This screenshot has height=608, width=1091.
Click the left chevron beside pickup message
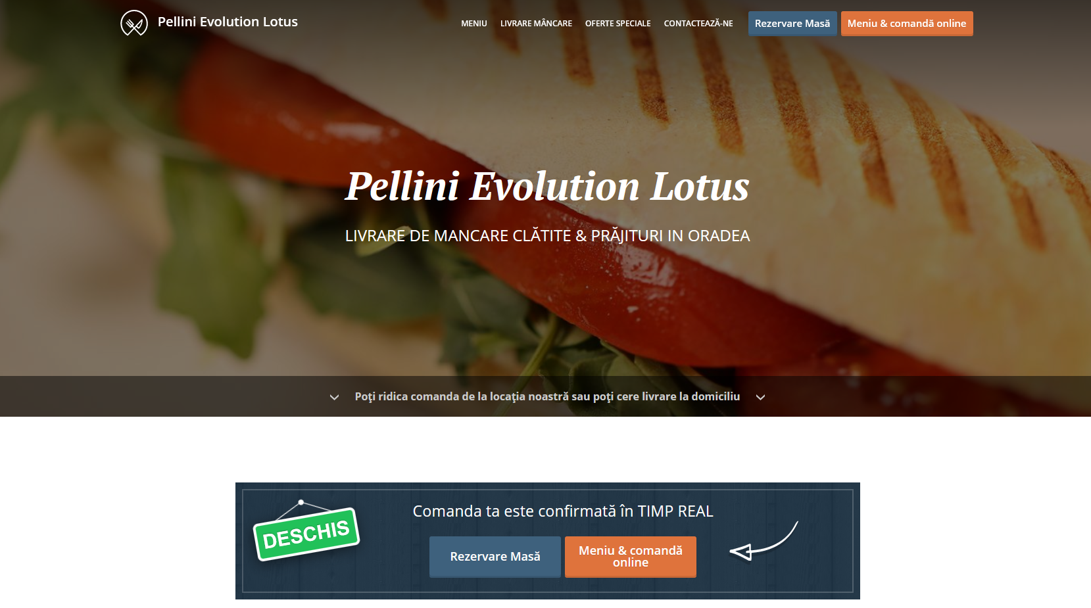tap(334, 397)
